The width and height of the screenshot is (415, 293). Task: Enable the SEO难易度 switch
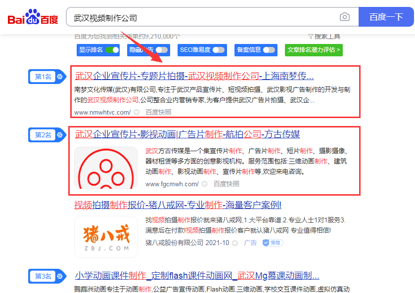coord(218,50)
